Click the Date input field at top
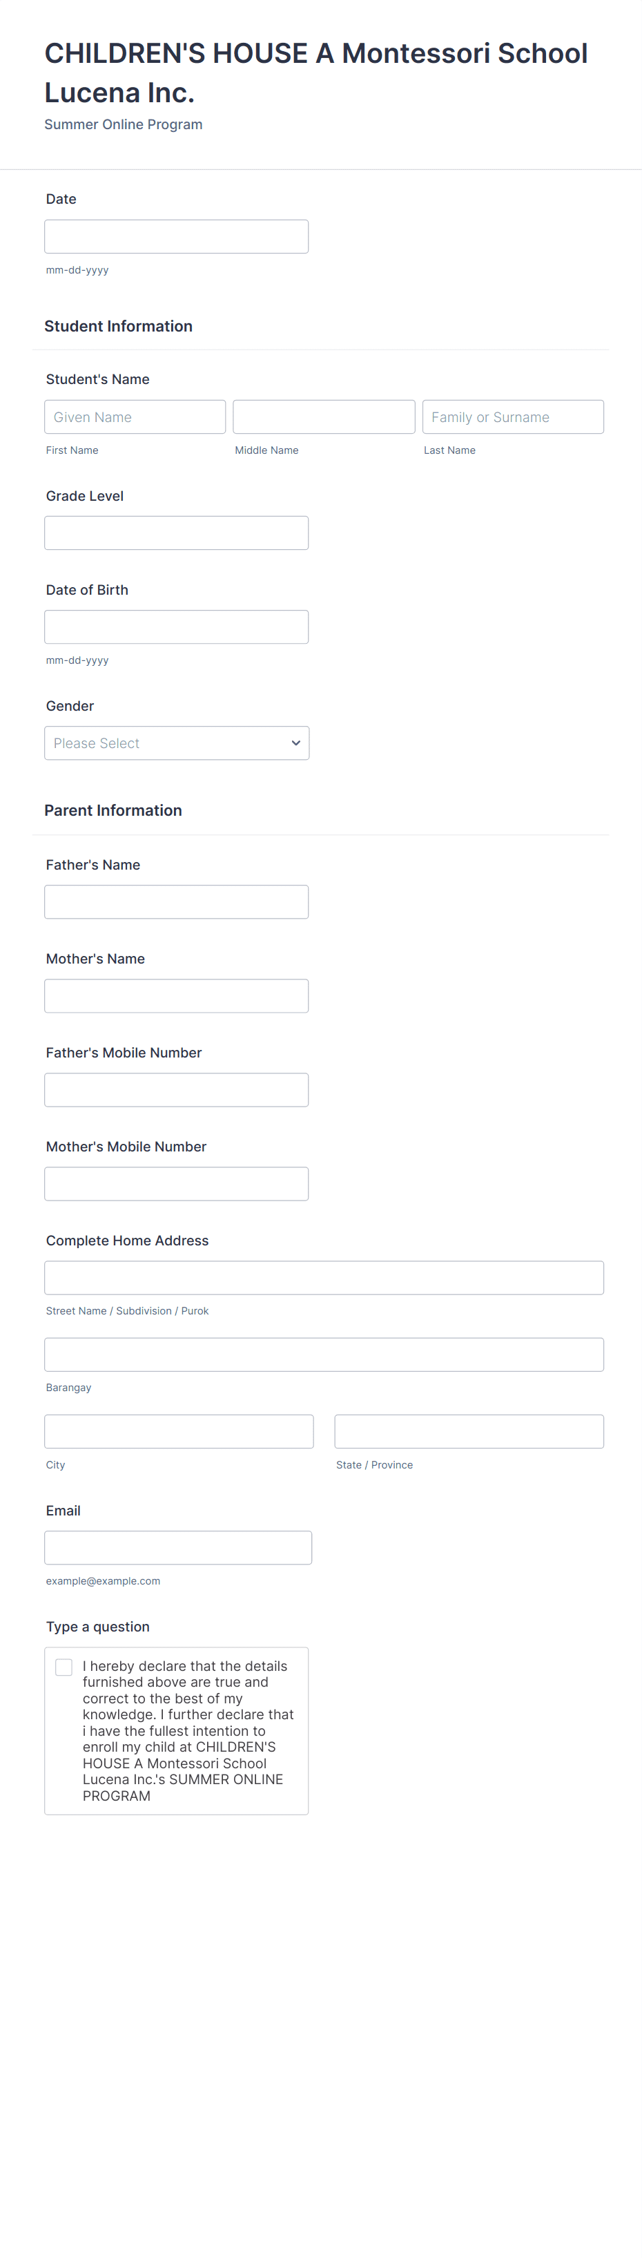Screen dimensions: 642x2258 click(176, 237)
